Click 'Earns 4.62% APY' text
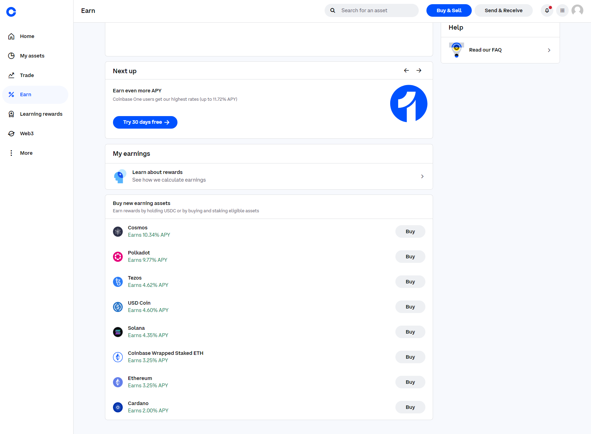The image size is (591, 434). [x=148, y=285]
